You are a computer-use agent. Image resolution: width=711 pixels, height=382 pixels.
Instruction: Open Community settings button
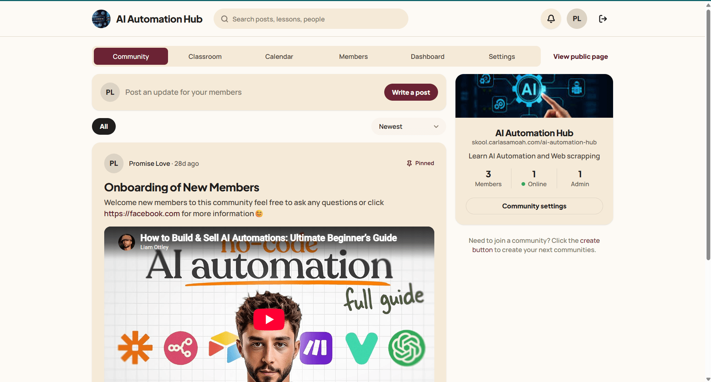coord(534,206)
